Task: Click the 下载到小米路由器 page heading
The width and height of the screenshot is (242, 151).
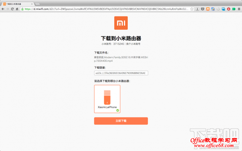Action: point(121,38)
